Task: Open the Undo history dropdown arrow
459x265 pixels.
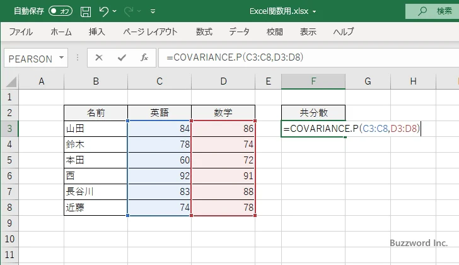Action: (115, 11)
